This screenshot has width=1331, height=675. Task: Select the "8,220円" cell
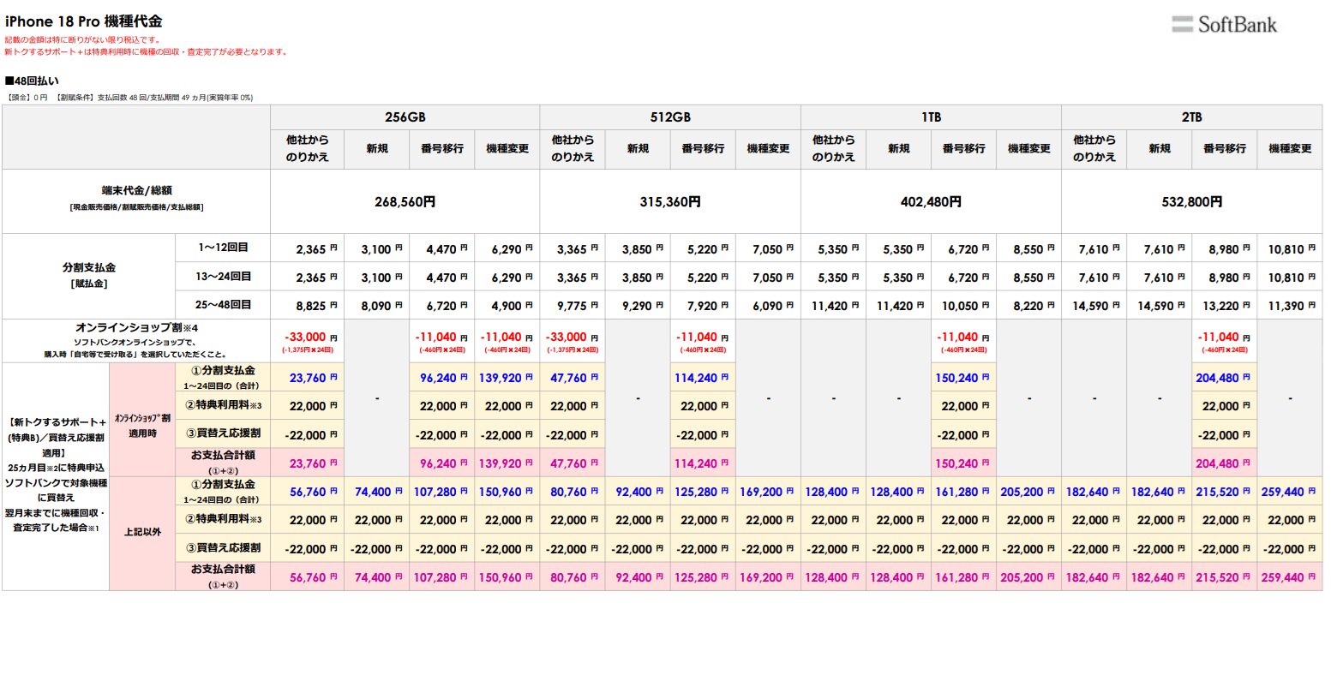click(x=1028, y=306)
